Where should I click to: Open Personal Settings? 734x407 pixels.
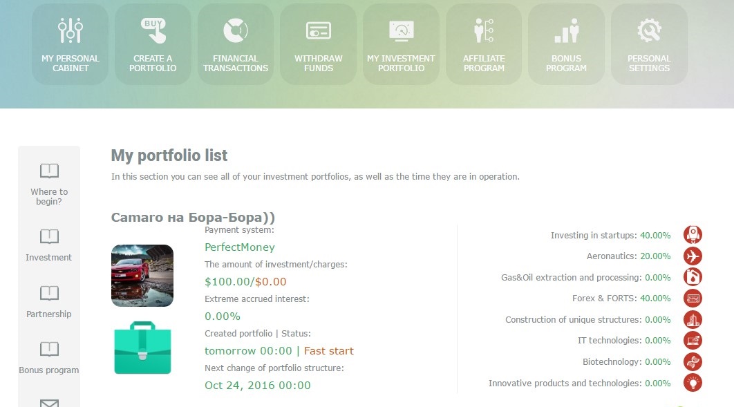(649, 44)
